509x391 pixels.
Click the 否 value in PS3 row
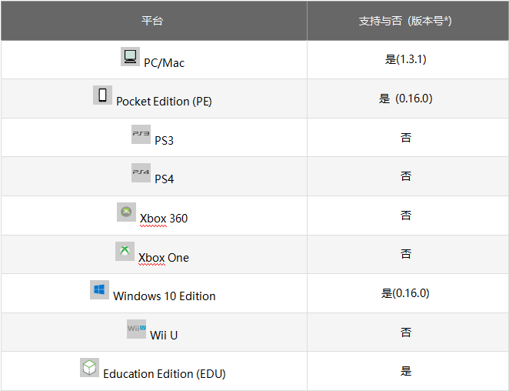[406, 138]
